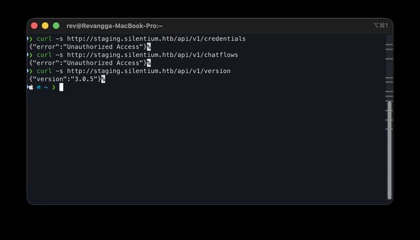Click the rev@Revangga-MacBook-Pro window title
This screenshot has width=420, height=240.
[x=115, y=26]
